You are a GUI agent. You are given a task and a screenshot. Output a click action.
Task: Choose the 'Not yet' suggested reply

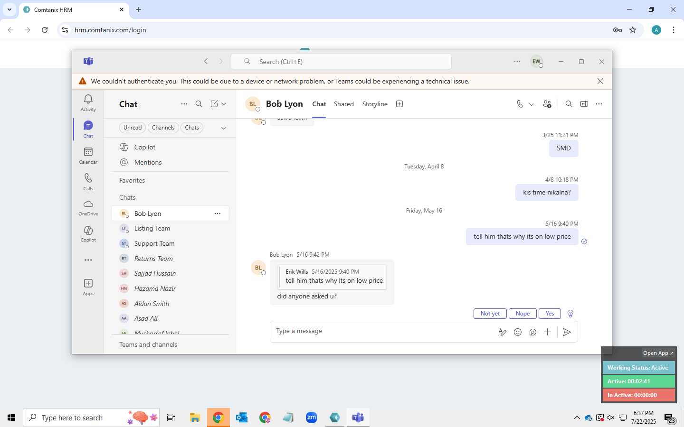point(490,314)
